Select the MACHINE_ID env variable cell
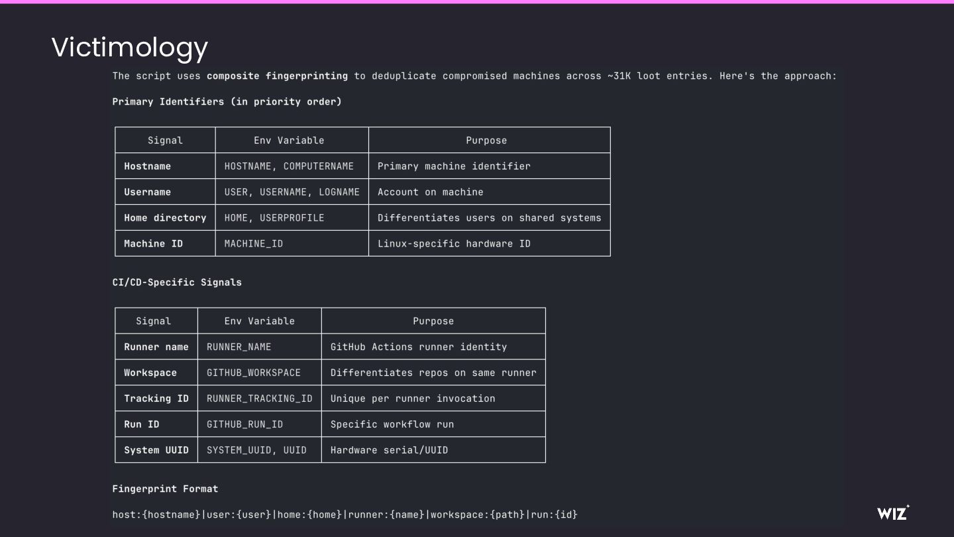The width and height of the screenshot is (954, 537). click(254, 244)
